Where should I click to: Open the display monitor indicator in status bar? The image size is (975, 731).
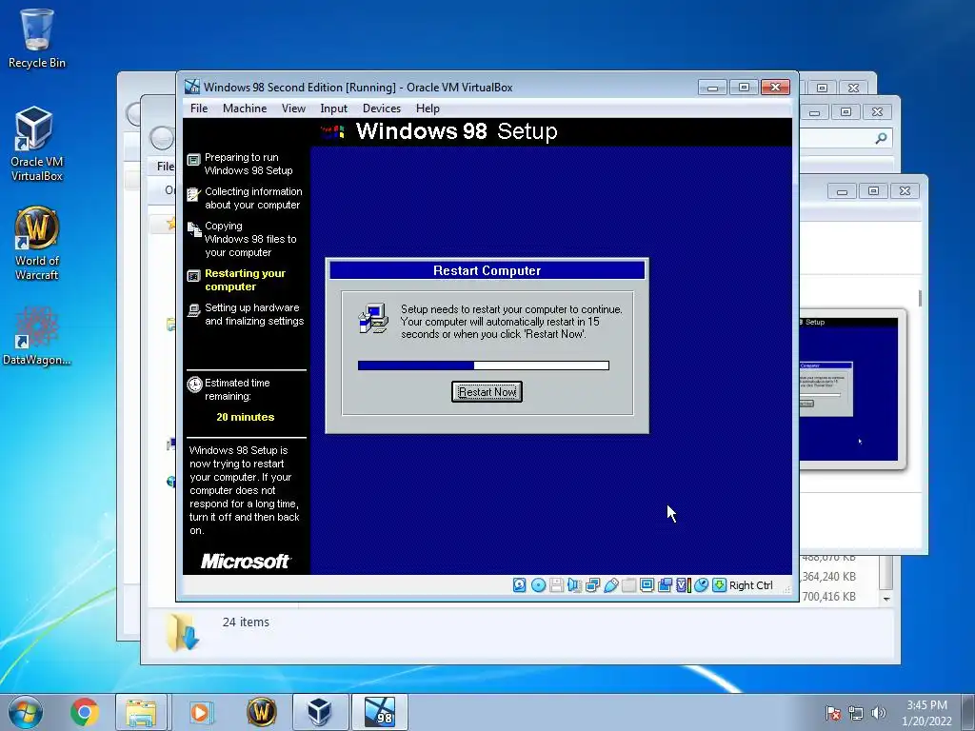[x=647, y=585]
